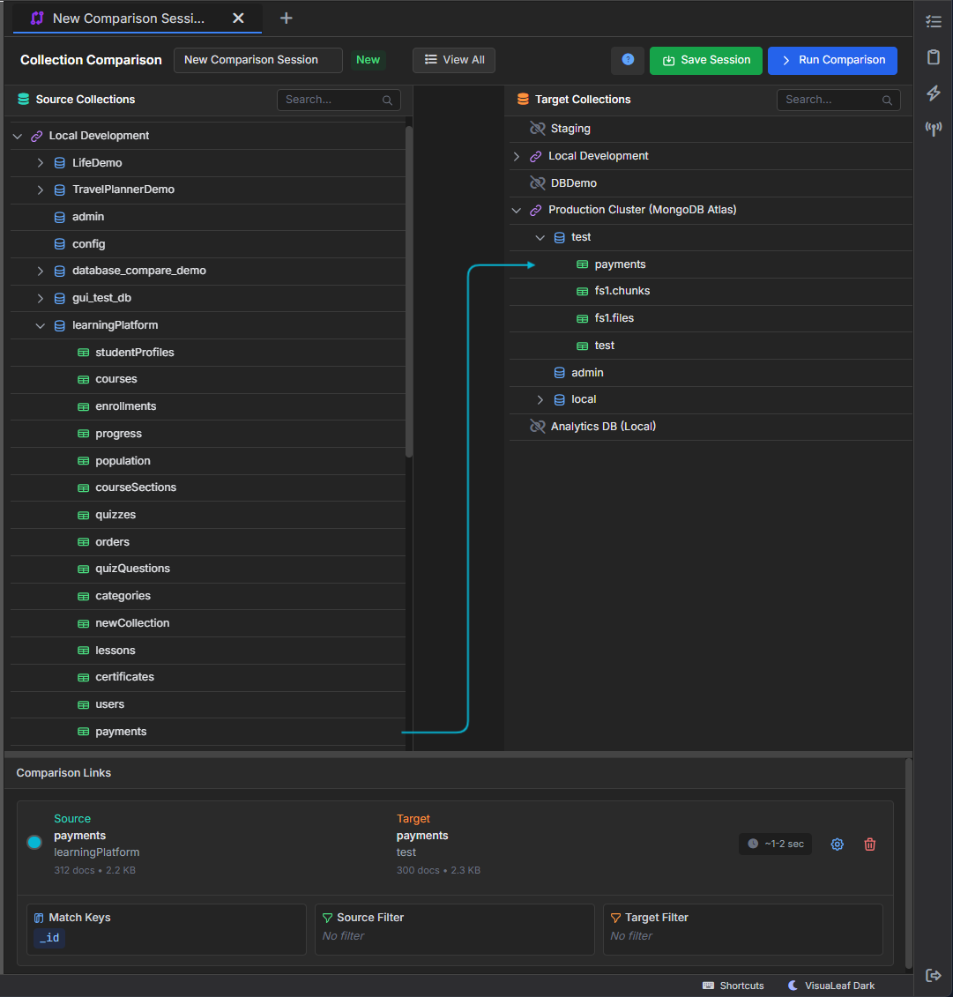Select the target admin database
The width and height of the screenshot is (953, 997).
pos(711,373)
